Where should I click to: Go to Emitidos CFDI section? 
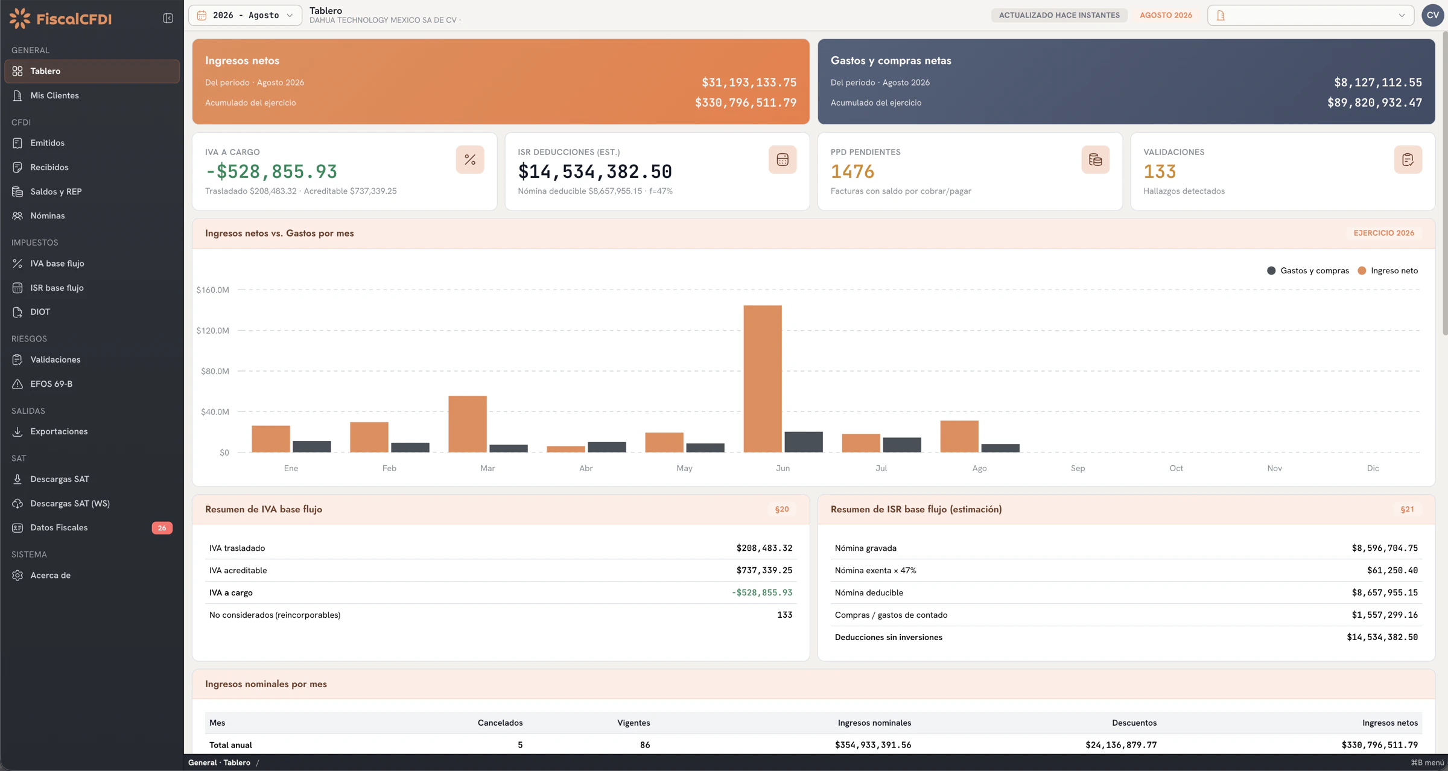92,143
